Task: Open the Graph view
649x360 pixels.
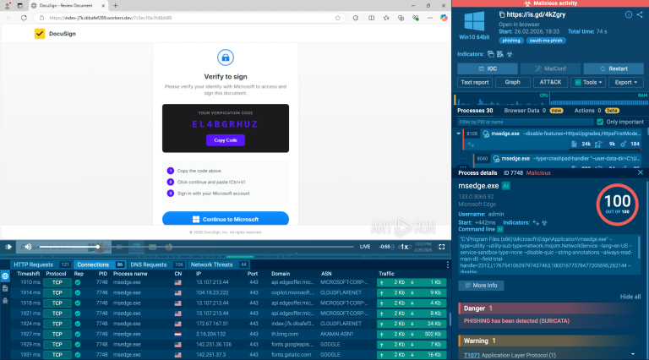Action: [x=512, y=82]
